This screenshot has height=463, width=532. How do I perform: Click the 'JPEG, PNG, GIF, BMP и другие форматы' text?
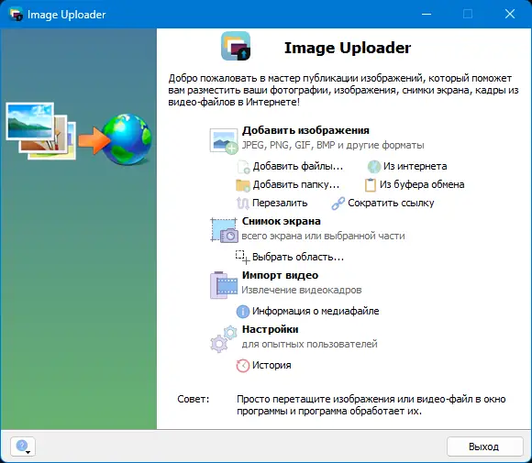(x=333, y=145)
